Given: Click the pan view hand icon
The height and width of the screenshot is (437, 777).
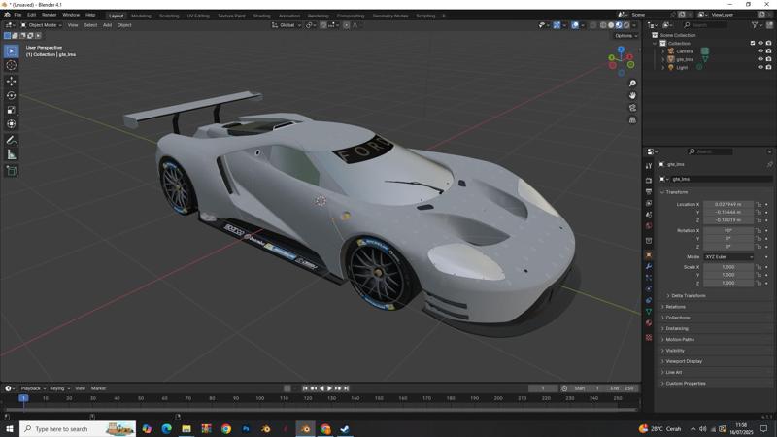Looking at the screenshot, I should tap(632, 95).
